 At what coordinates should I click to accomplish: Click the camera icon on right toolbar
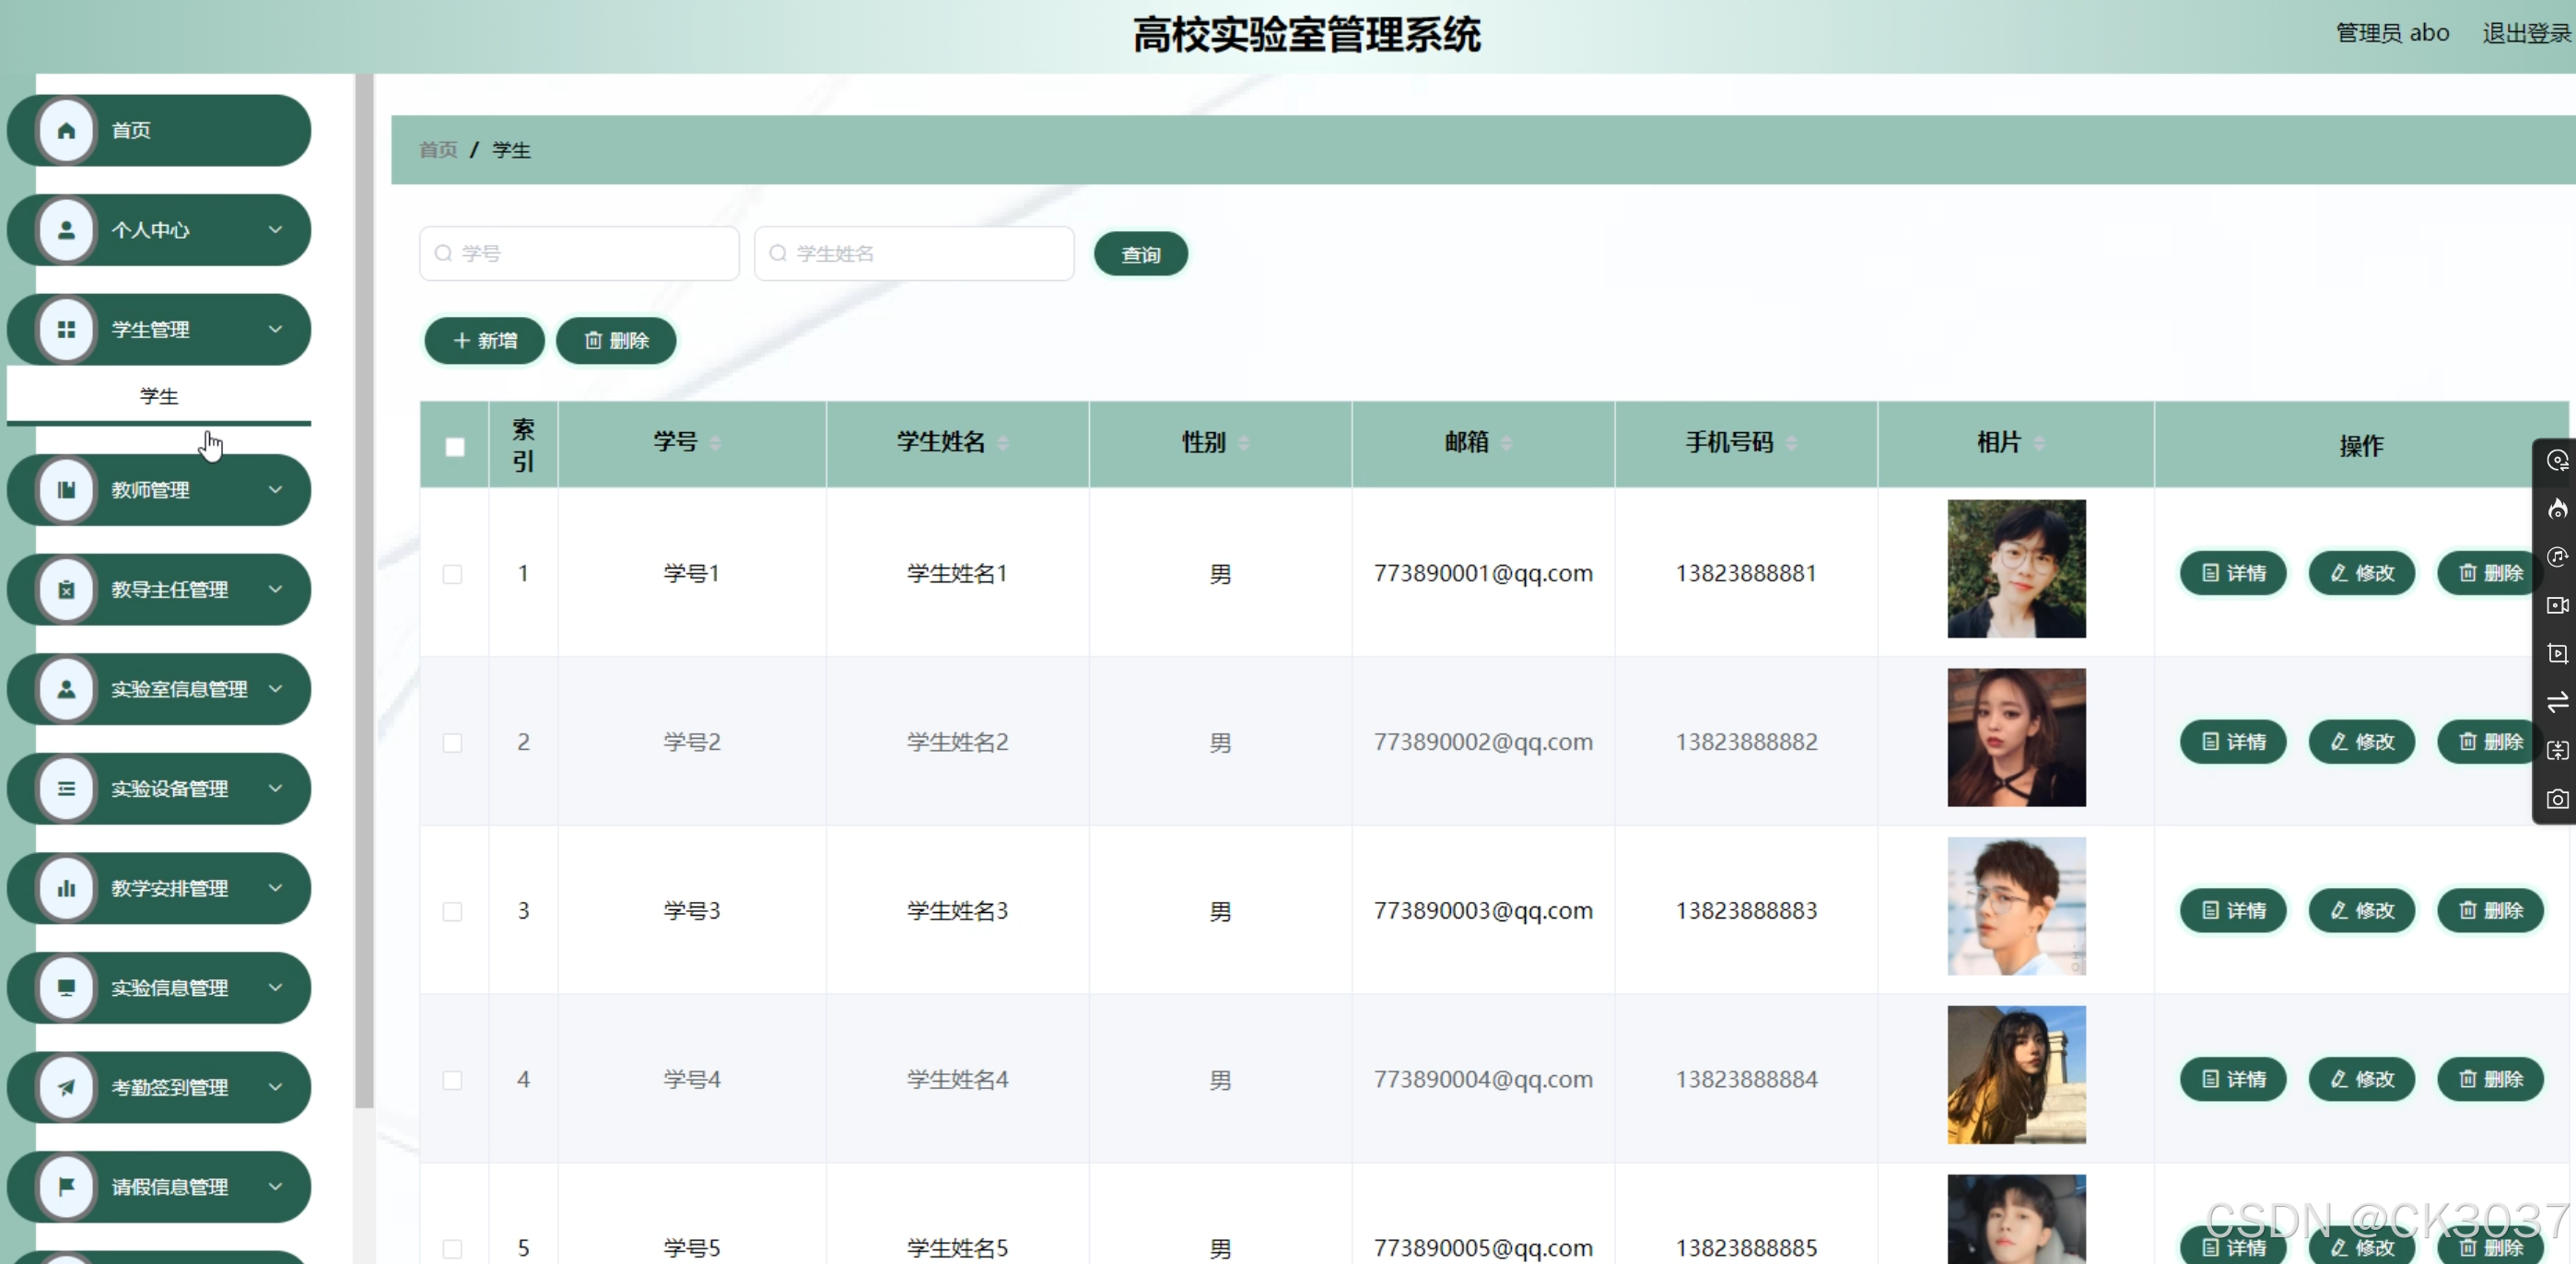click(2557, 800)
